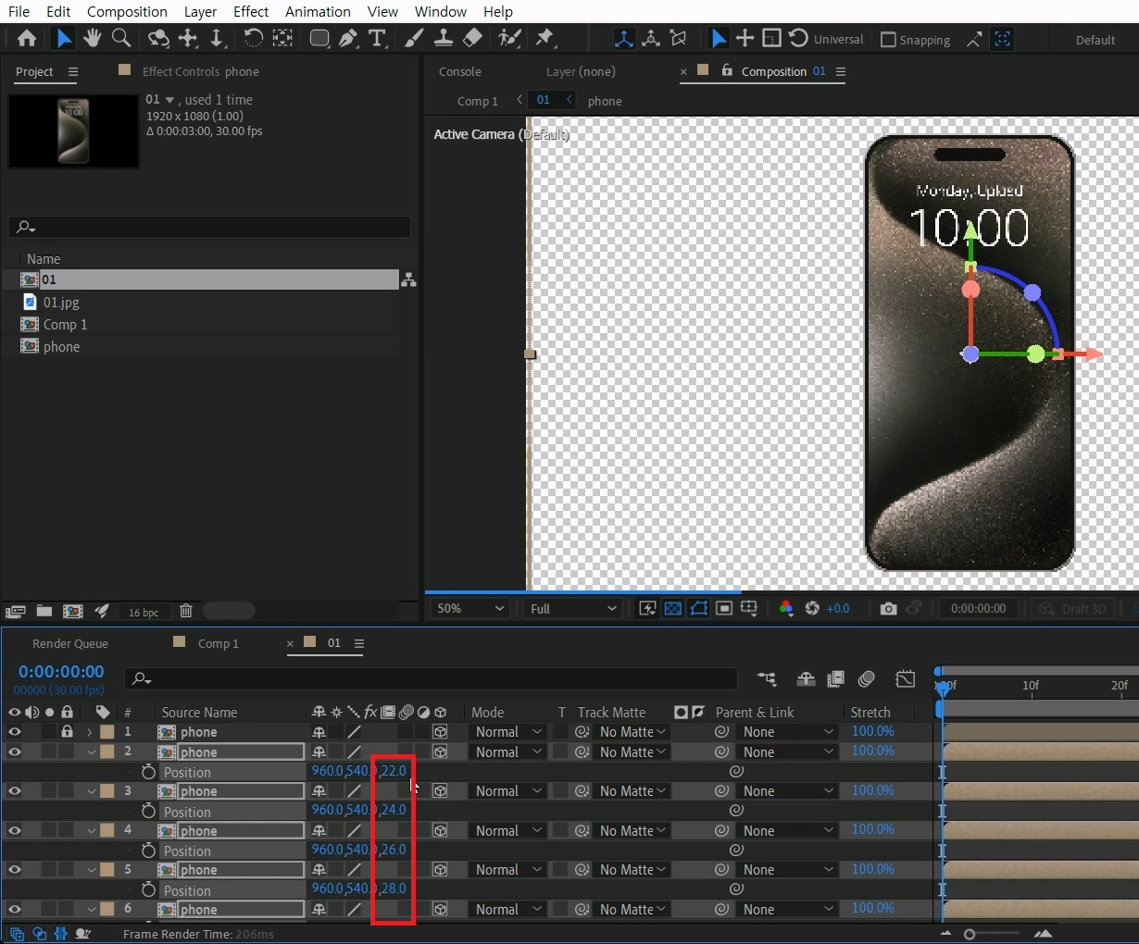Switch to Comp 1 timeline tab
Image resolution: width=1139 pixels, height=944 pixels.
pos(218,643)
